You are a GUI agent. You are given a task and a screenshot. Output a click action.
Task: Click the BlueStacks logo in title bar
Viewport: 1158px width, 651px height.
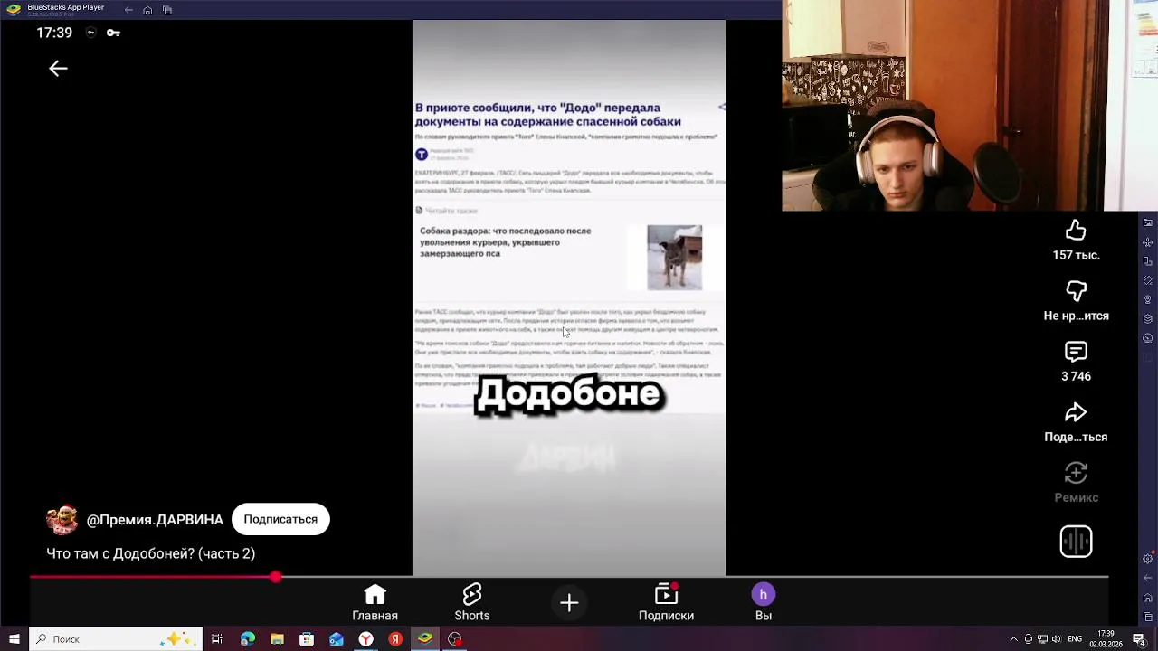[x=13, y=10]
